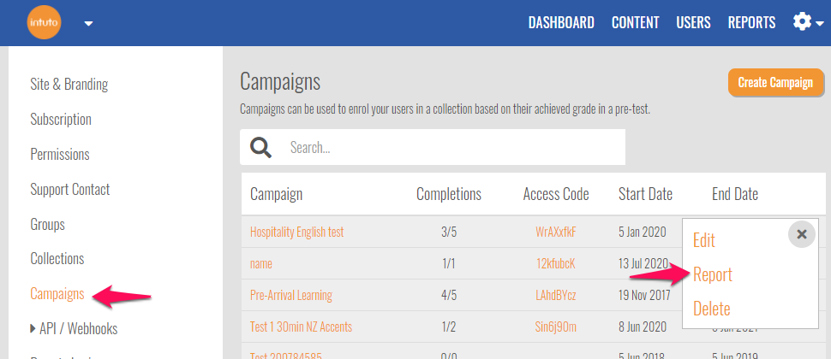Choose Report from the popup menu
This screenshot has width=831, height=359.
(x=712, y=275)
